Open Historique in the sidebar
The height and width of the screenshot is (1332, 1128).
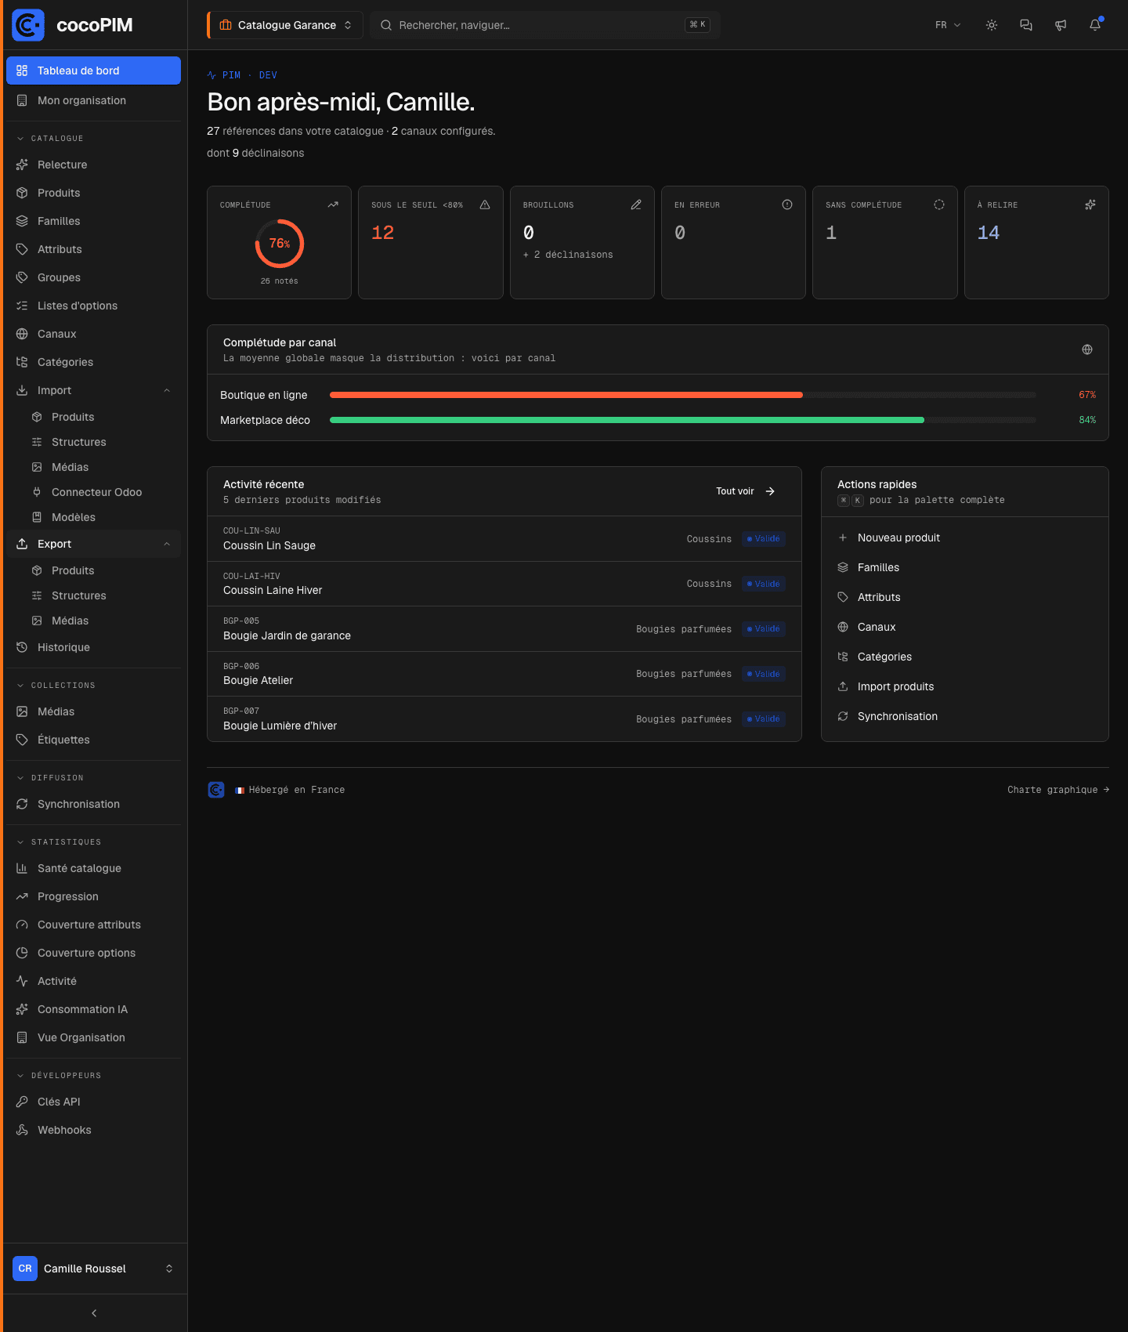(93, 647)
